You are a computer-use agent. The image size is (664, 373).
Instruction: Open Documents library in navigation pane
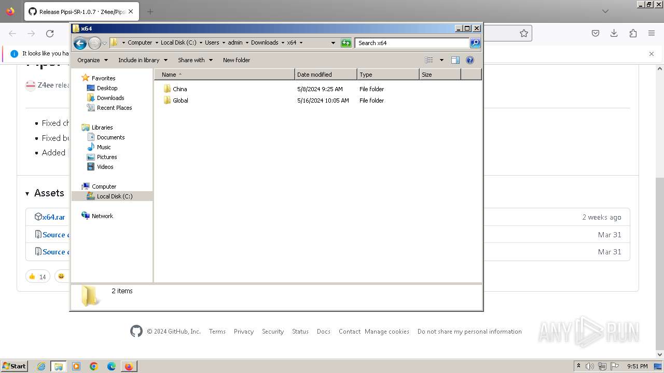(x=110, y=137)
